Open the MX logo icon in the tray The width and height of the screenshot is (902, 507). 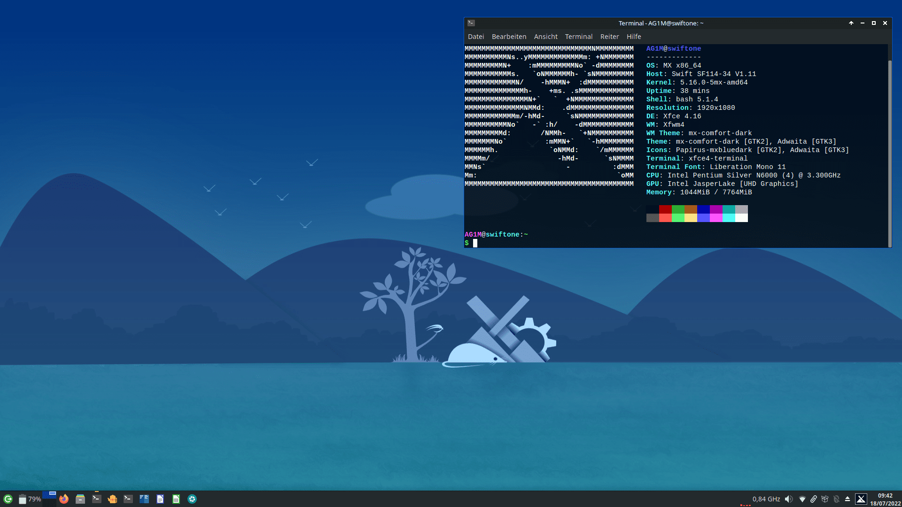tap(861, 499)
